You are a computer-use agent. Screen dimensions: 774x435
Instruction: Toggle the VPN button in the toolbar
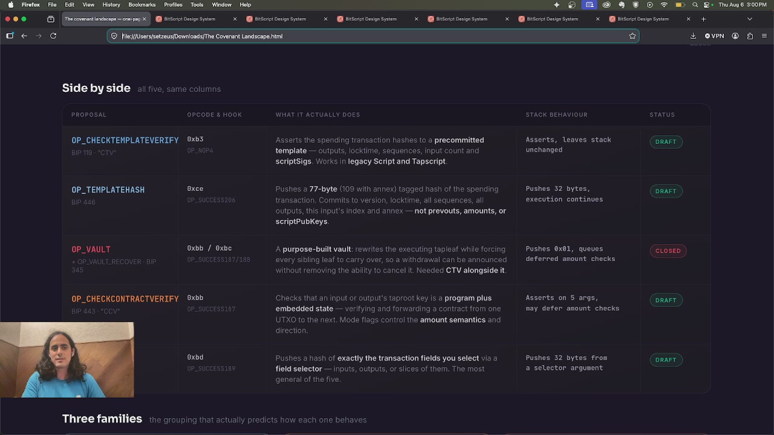click(714, 36)
